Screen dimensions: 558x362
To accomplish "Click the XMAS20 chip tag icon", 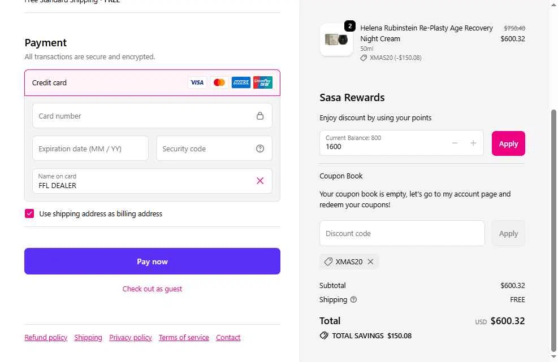I will [x=328, y=261].
